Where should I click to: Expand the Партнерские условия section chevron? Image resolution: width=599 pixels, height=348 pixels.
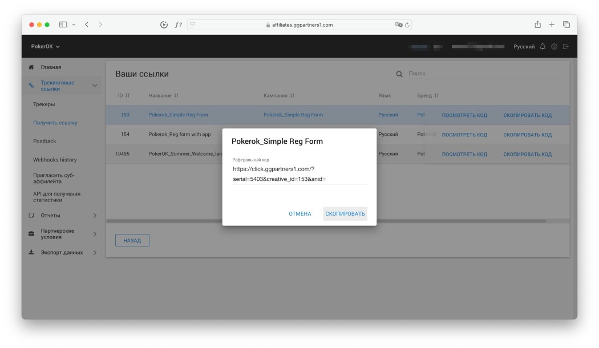pos(95,234)
